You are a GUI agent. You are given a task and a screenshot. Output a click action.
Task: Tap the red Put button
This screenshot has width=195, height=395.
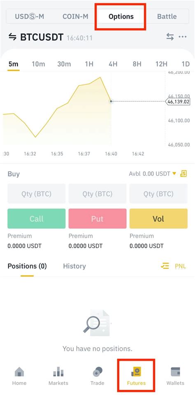point(97,218)
